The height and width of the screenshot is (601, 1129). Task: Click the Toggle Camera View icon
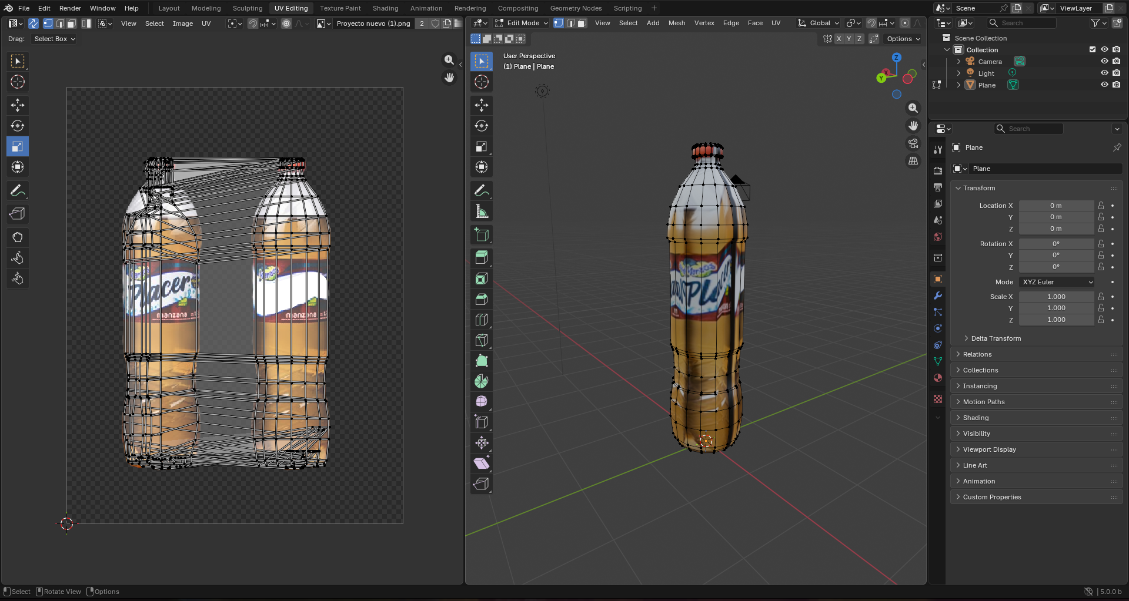(x=913, y=143)
